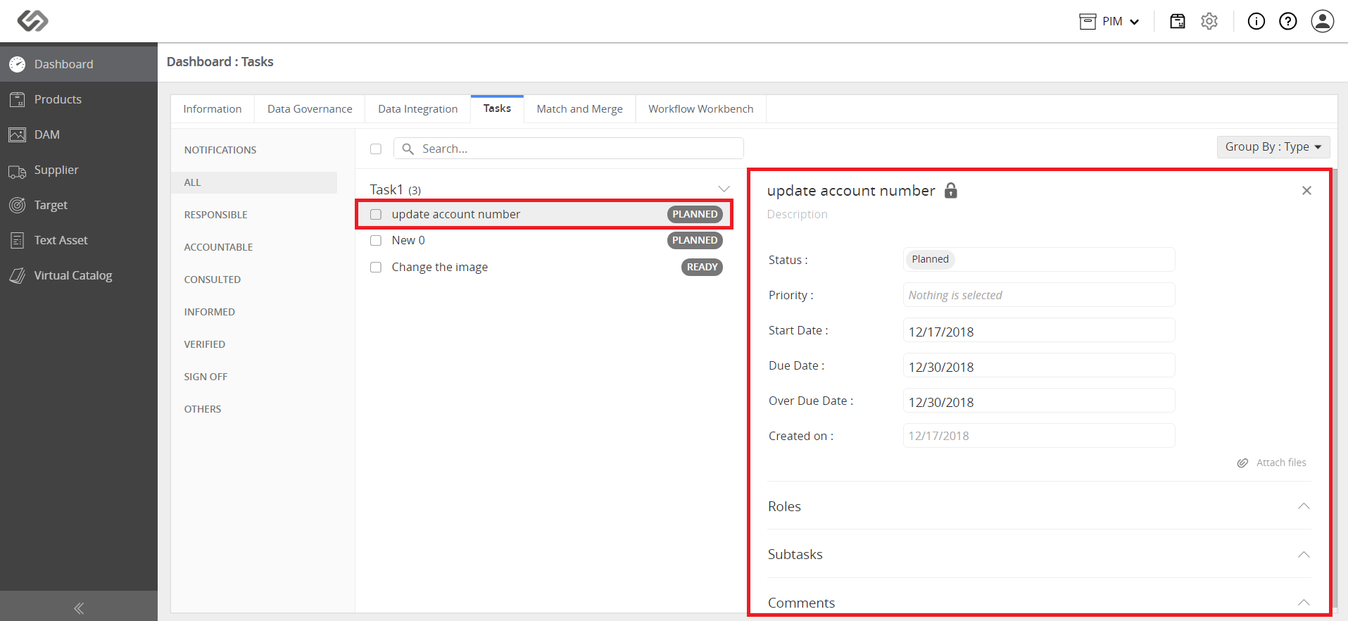The image size is (1348, 621).
Task: Open the help question mark icon
Action: 1288,21
